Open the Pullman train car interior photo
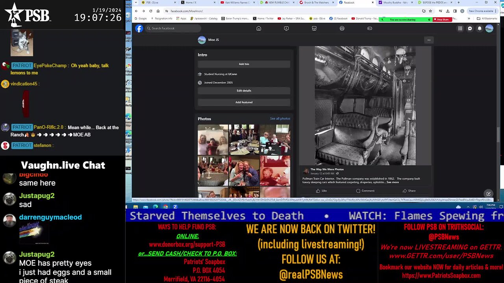This screenshot has width=504, height=283. (x=365, y=106)
